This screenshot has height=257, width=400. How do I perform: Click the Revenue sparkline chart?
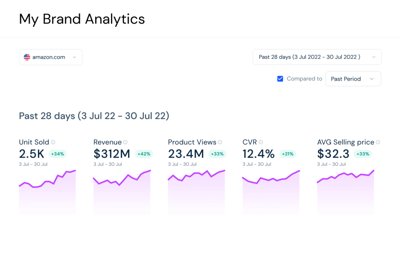click(x=121, y=192)
